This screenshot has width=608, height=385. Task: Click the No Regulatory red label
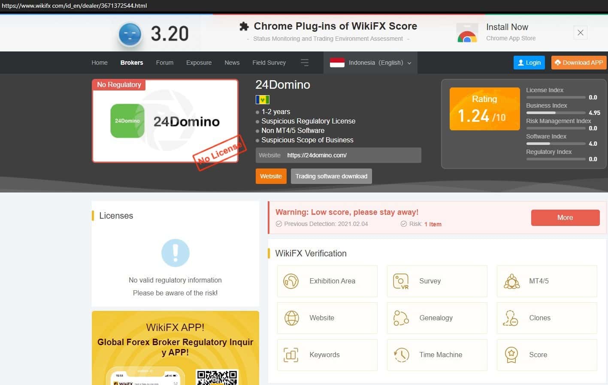[x=119, y=85]
